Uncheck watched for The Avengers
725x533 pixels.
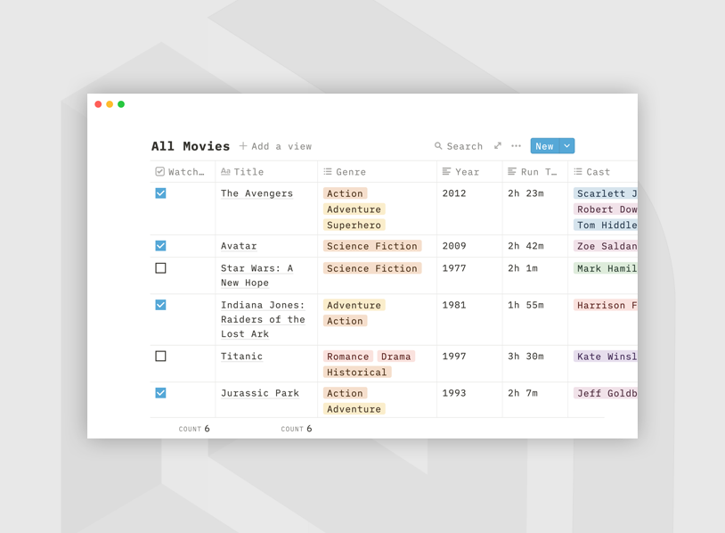tap(160, 193)
